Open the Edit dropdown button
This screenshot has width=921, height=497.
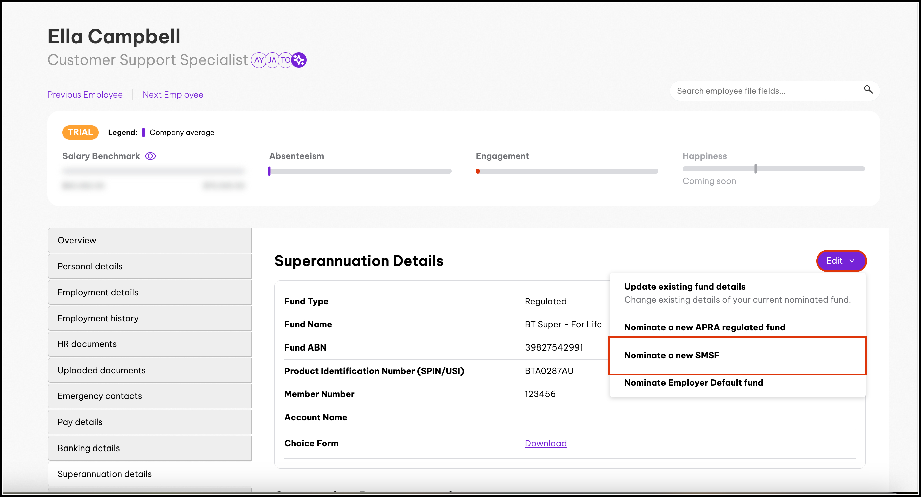point(841,261)
